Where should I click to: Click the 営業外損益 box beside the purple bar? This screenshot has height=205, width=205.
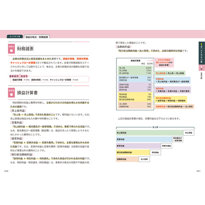(x=166, y=146)
